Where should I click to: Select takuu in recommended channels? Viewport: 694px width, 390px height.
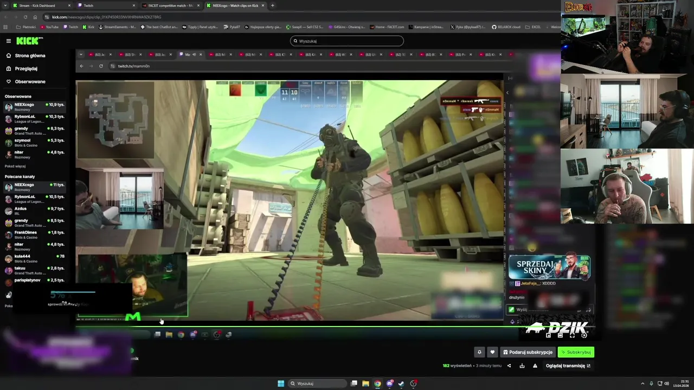[35, 270]
